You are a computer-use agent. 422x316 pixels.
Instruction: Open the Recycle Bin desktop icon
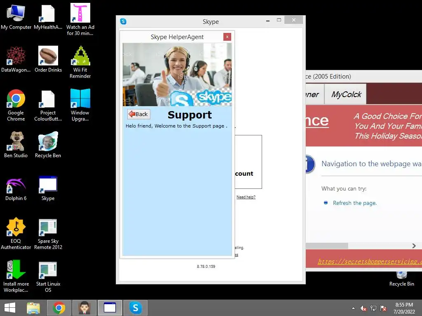[x=401, y=279]
